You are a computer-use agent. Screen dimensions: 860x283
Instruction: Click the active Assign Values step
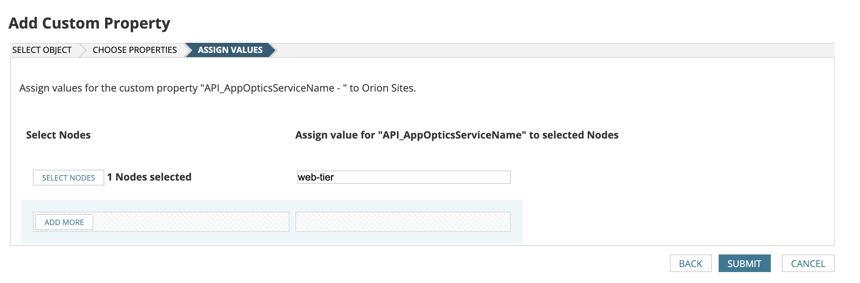click(230, 50)
